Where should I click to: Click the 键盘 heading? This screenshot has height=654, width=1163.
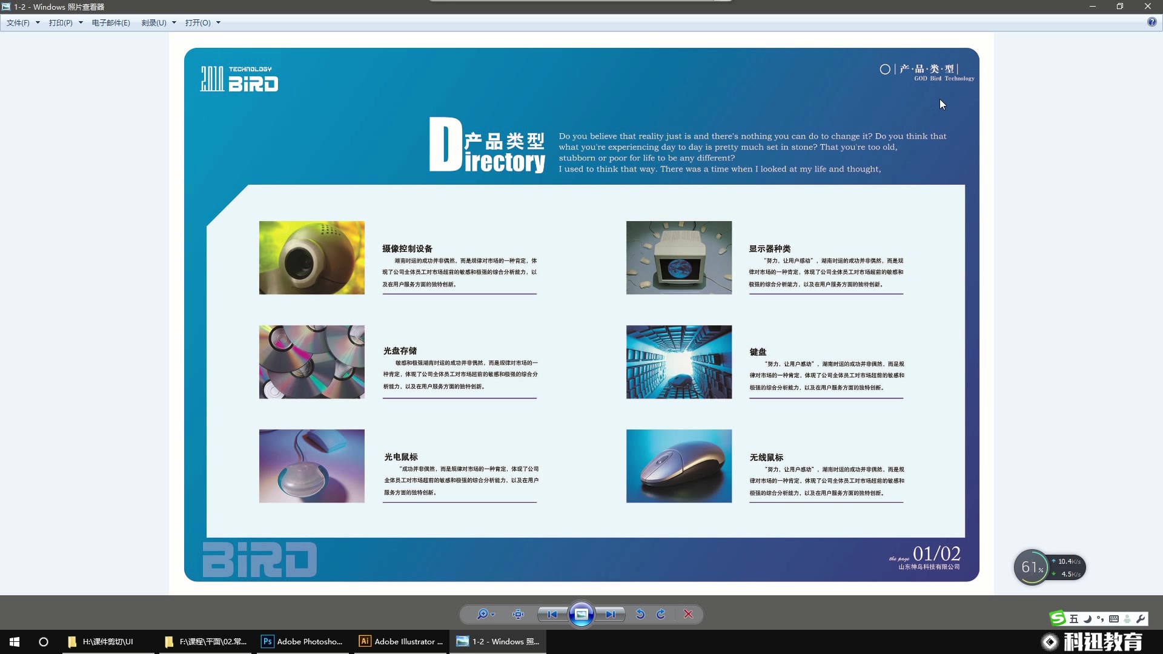758,352
